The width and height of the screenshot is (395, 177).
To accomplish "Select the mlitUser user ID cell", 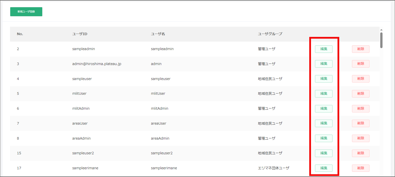I will click(79, 93).
